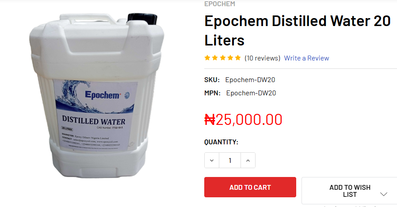Screen dimensions: 397x207
Task: Add the distilled water to cart
Action: click(x=250, y=187)
